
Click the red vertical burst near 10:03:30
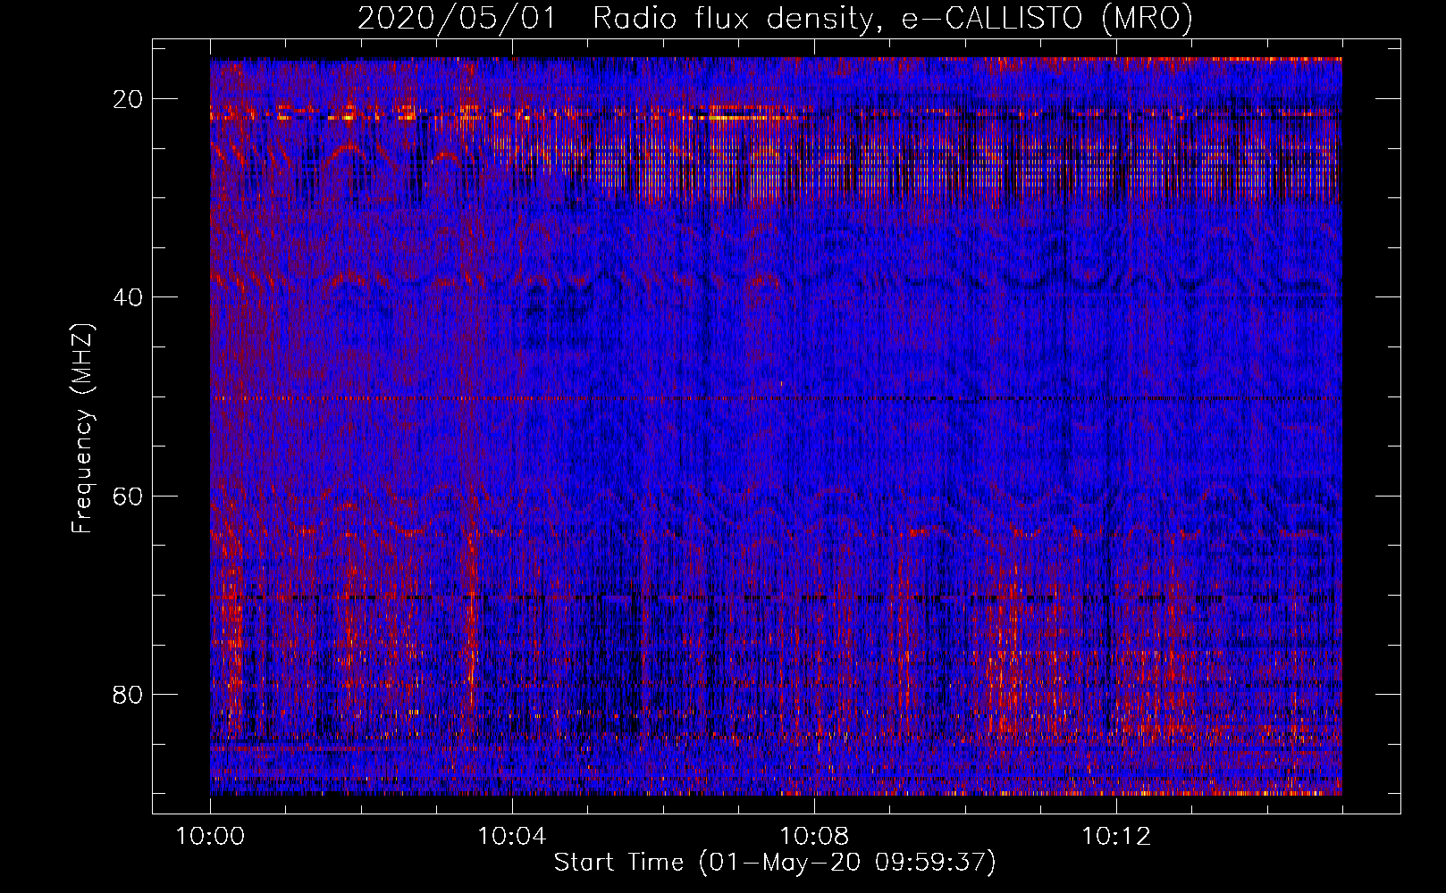click(x=470, y=625)
